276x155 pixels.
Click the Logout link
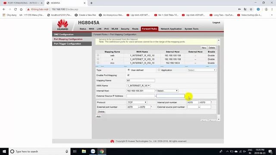[x=216, y=22]
